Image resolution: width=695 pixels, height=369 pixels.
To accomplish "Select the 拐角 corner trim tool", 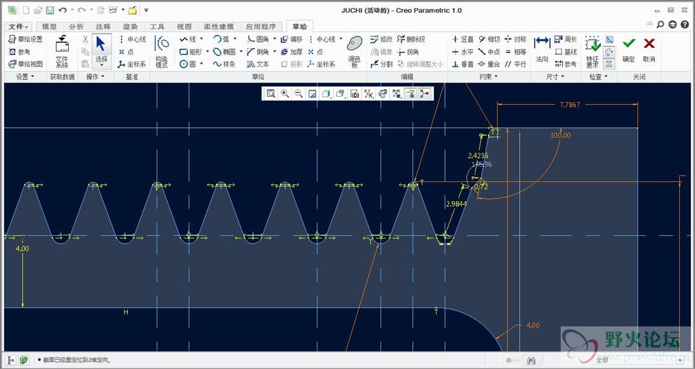I will tap(408, 52).
